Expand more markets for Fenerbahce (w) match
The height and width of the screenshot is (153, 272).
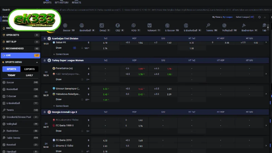coord(266,74)
